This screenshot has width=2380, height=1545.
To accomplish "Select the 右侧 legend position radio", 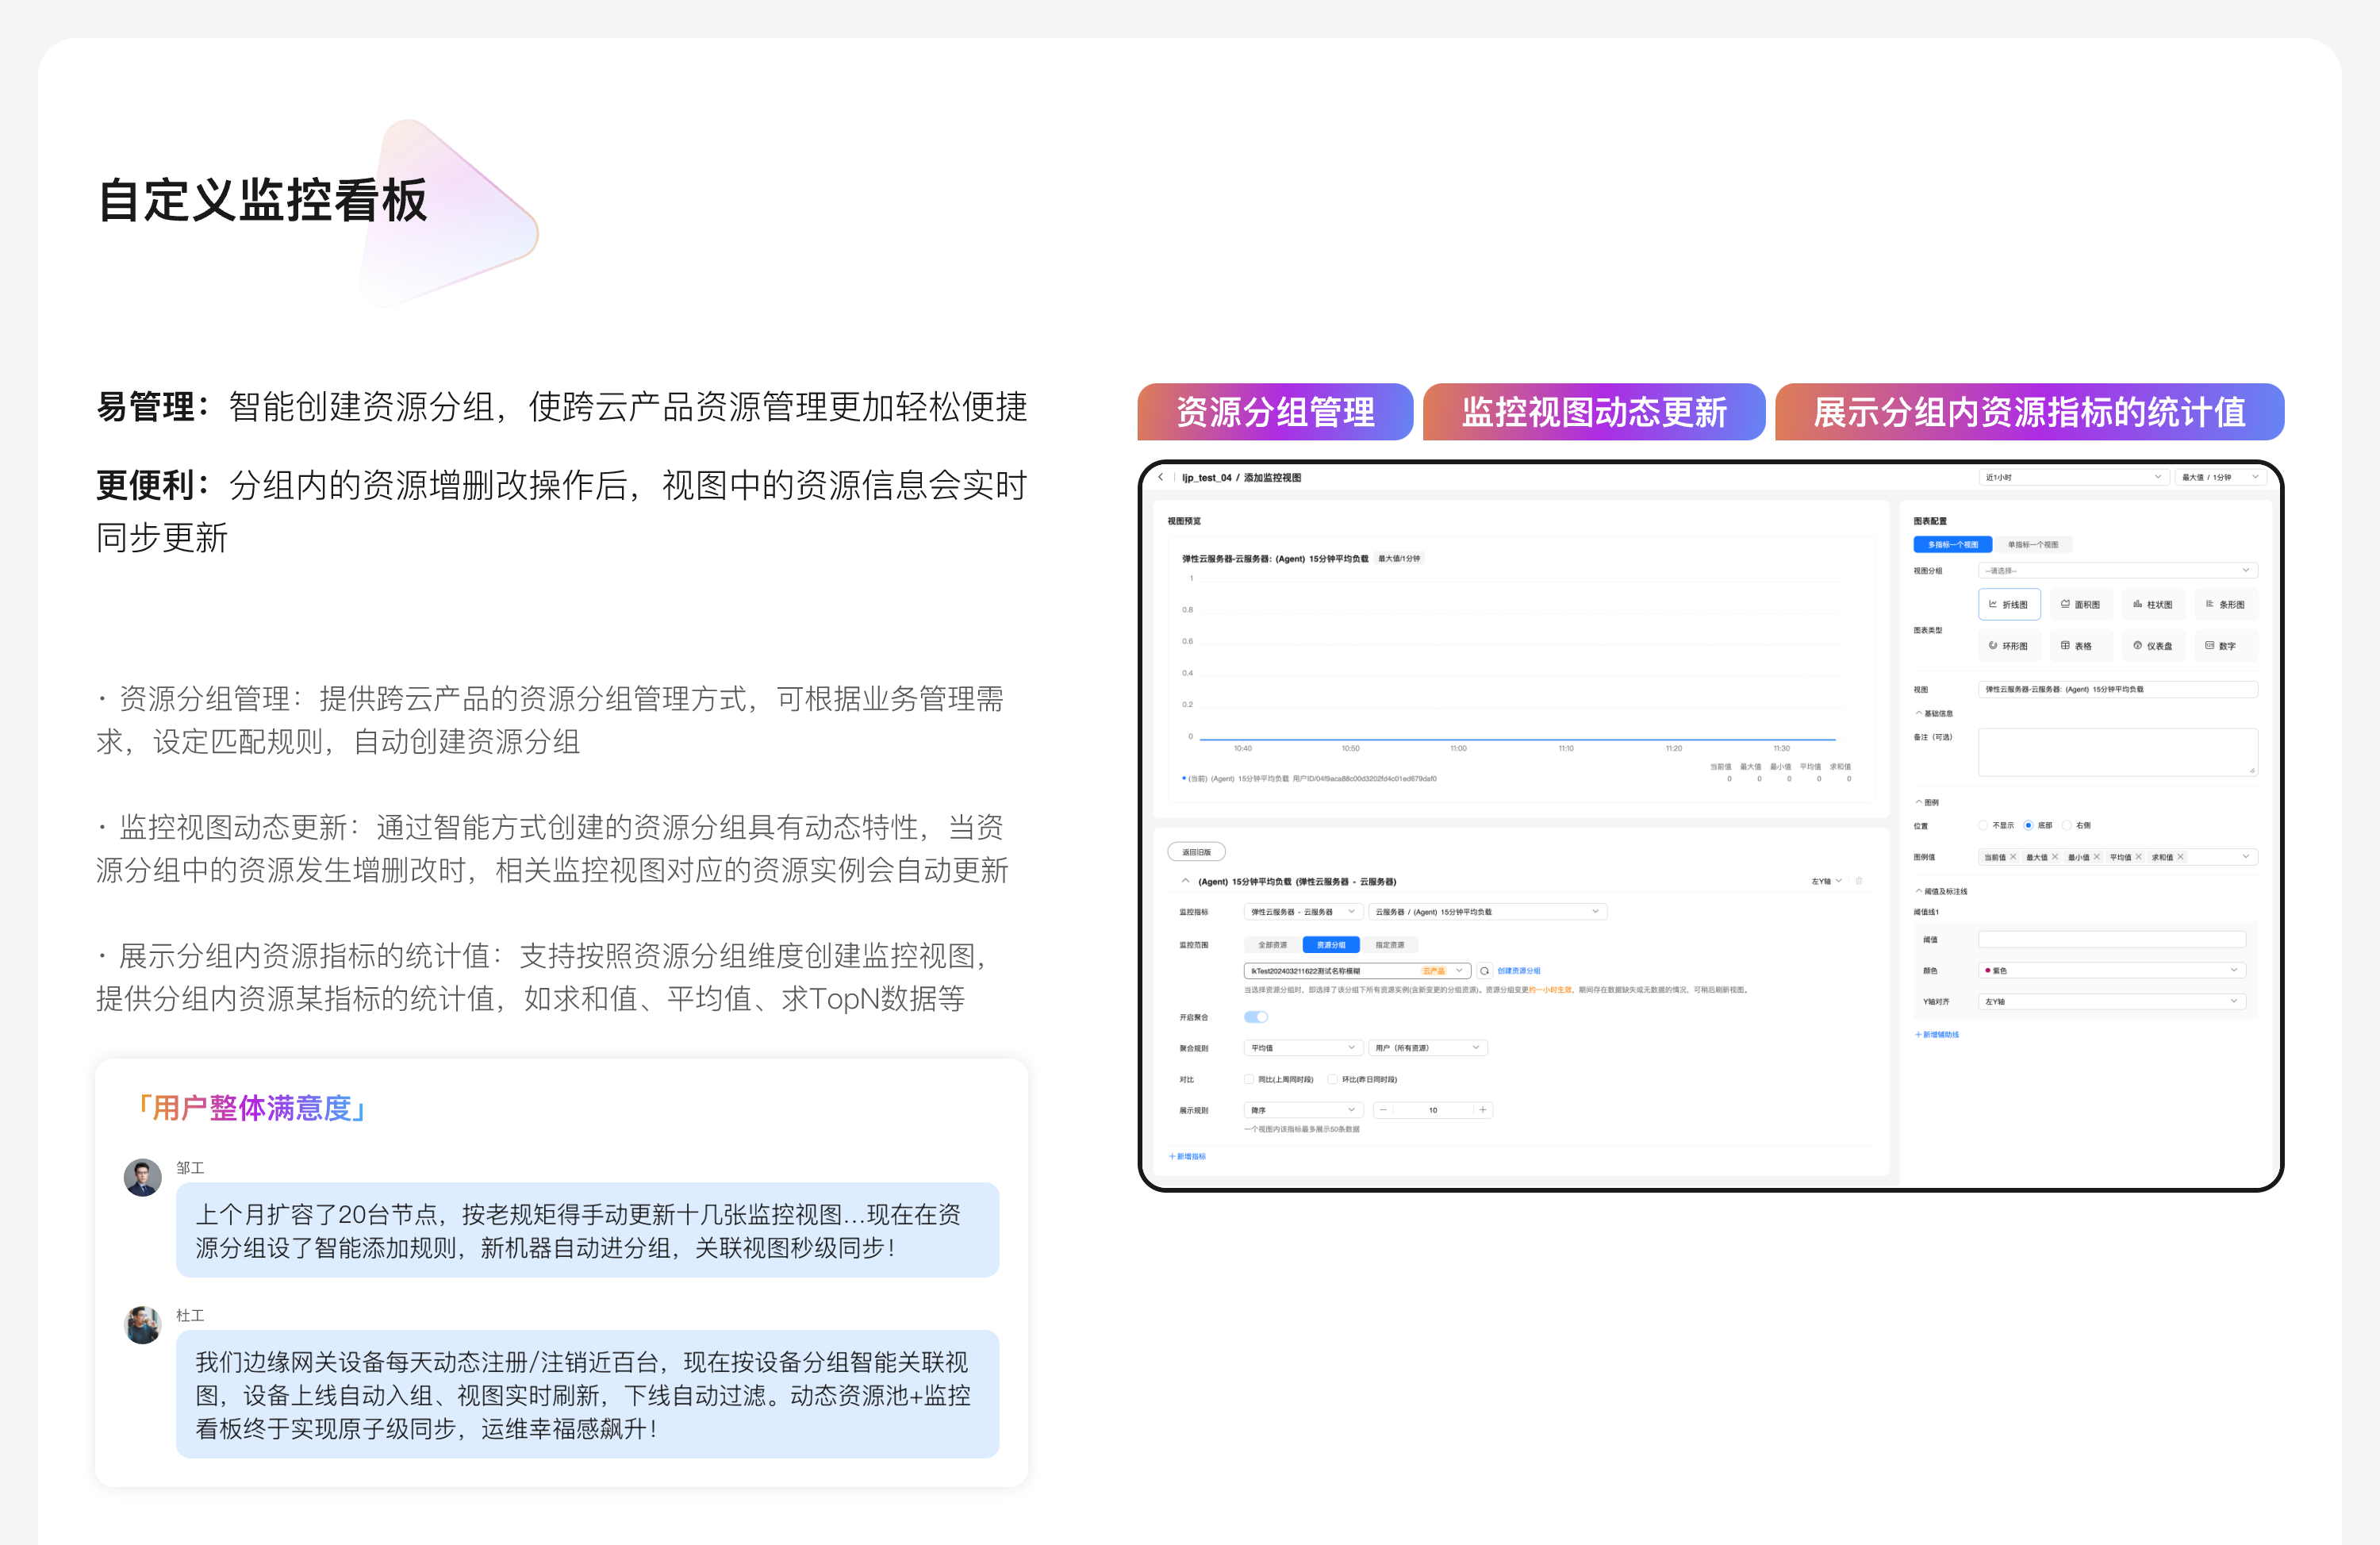I will coord(2067,825).
